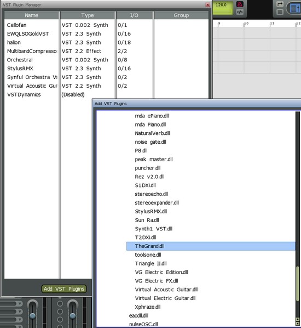The height and width of the screenshot is (328, 301).
Task: Toggle the topmost round button in the mixer strip
Action: coord(60,303)
